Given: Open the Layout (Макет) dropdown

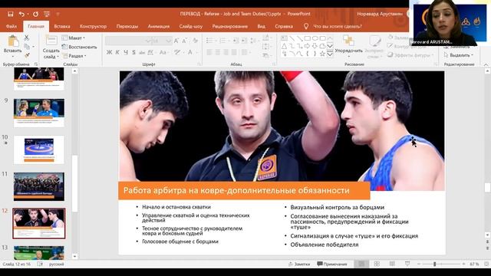Looking at the screenshot, I should (74, 38).
